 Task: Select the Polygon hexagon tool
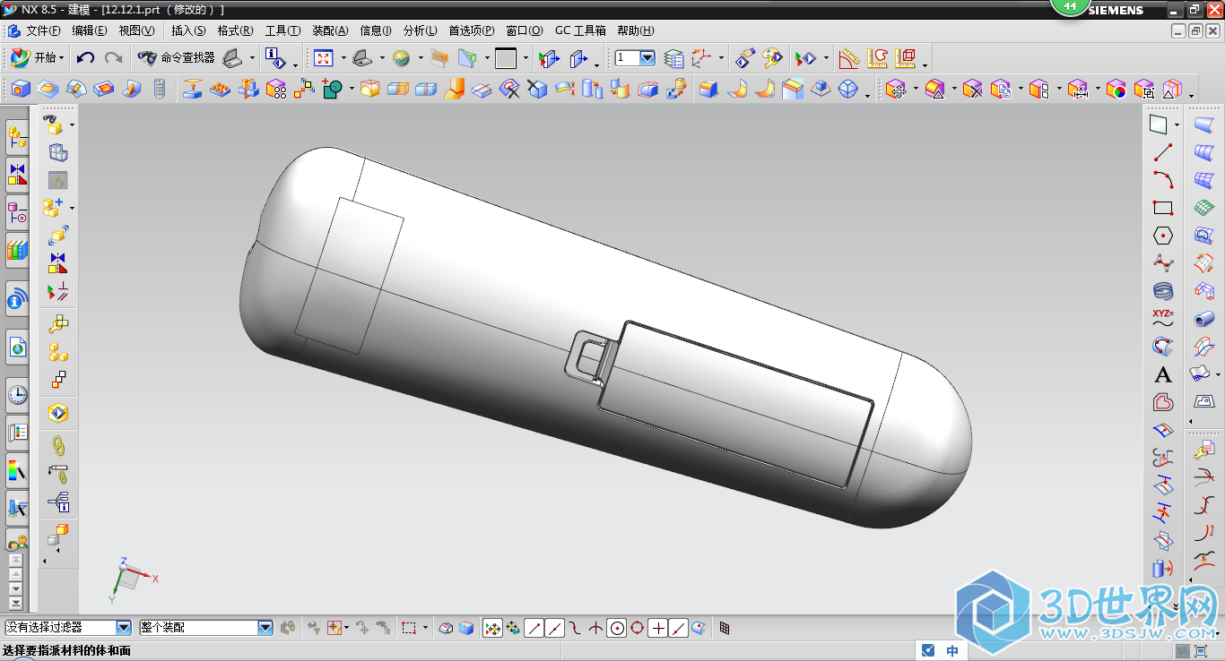[1163, 236]
